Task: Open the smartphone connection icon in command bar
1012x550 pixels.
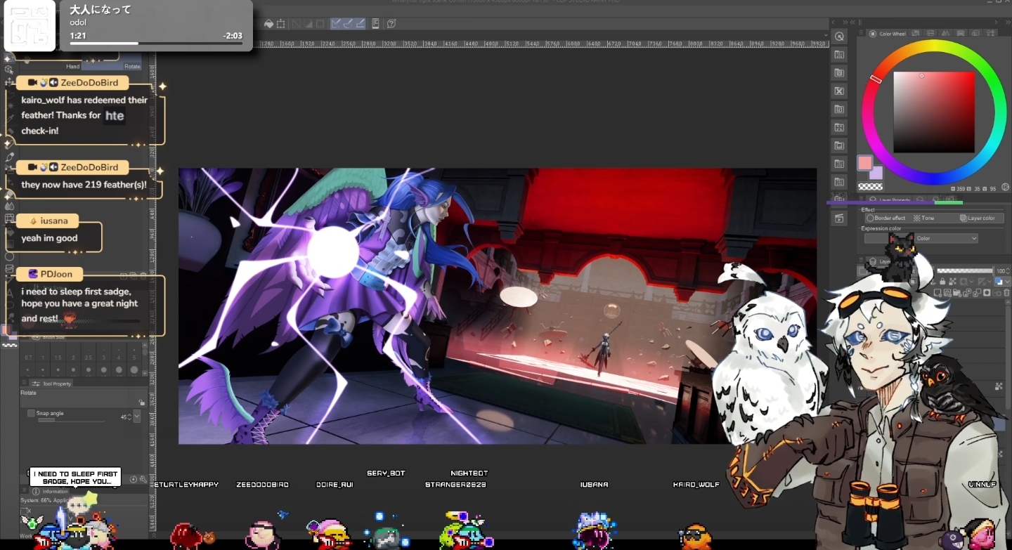Action: (376, 24)
